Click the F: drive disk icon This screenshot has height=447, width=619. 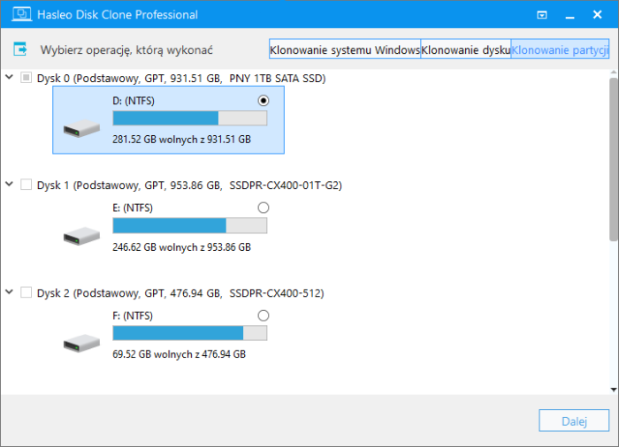pyautogui.click(x=82, y=343)
